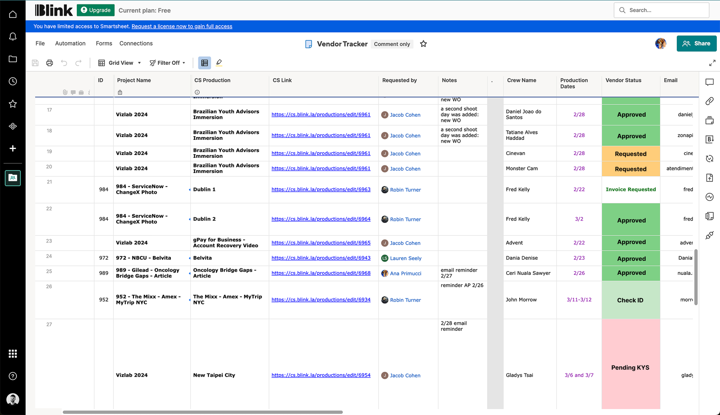Select the light green Check ID cell
The width and height of the screenshot is (720, 415).
(x=631, y=300)
